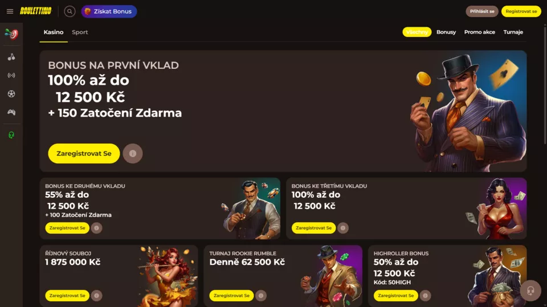Viewport: 547px width, 307px height.
Task: Show info for second deposit bonus
Action: pyautogui.click(x=97, y=228)
